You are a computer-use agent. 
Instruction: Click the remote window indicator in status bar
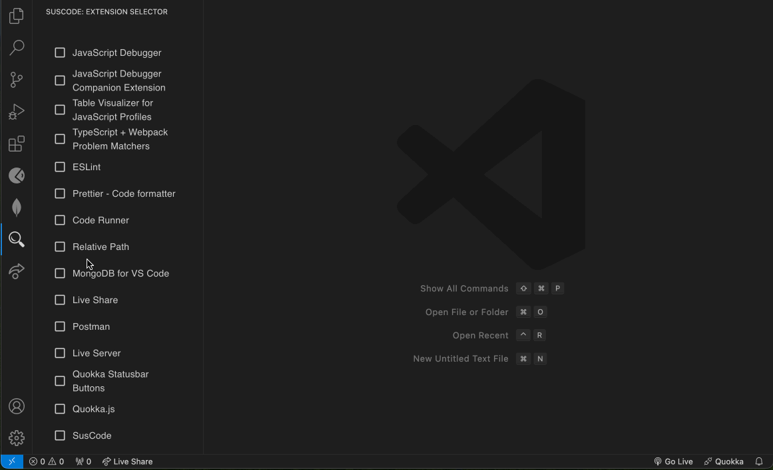(12, 461)
